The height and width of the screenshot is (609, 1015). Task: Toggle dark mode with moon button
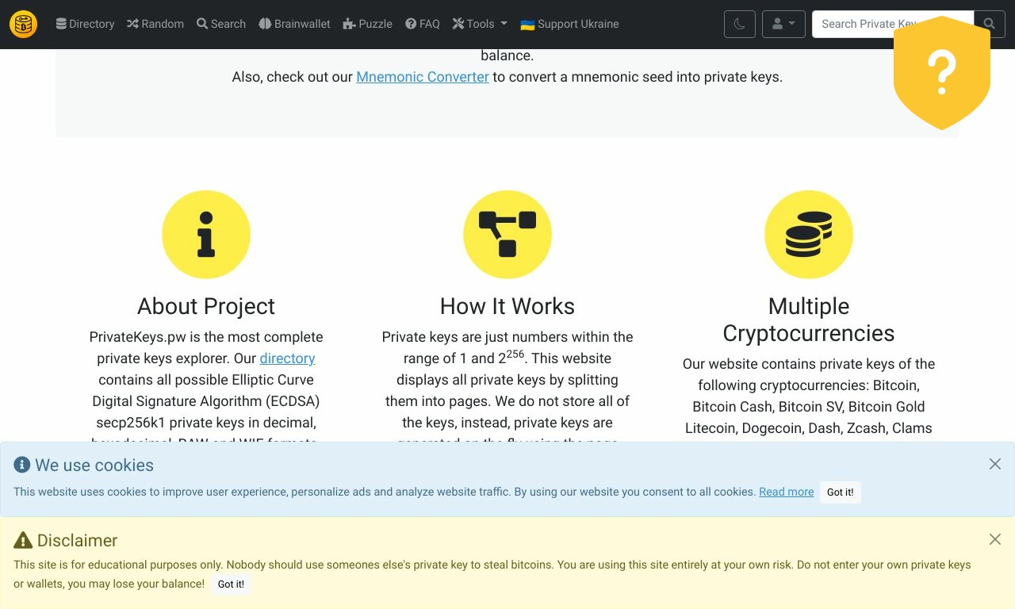(x=740, y=24)
